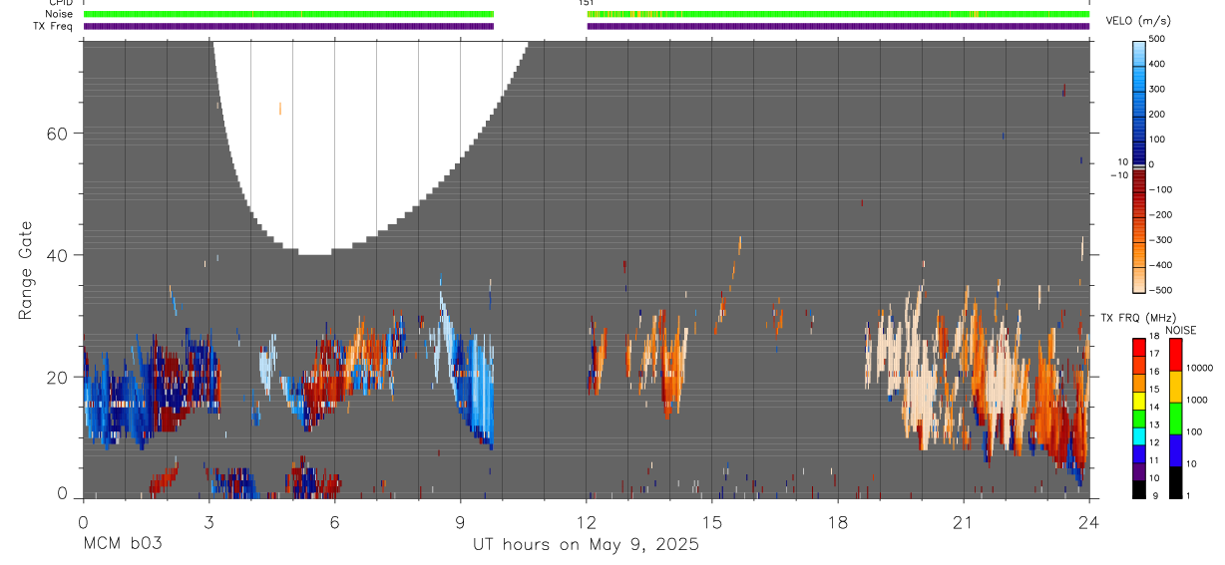Click the blue segment of NOISE colorbar
Image resolution: width=1225 pixels, height=565 pixels.
coord(1175,449)
